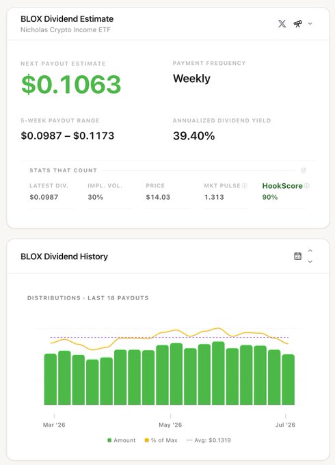335x465 pixels.
Task: Click the Nicholas Crypto Income ETF subtitle
Action: pos(66,30)
